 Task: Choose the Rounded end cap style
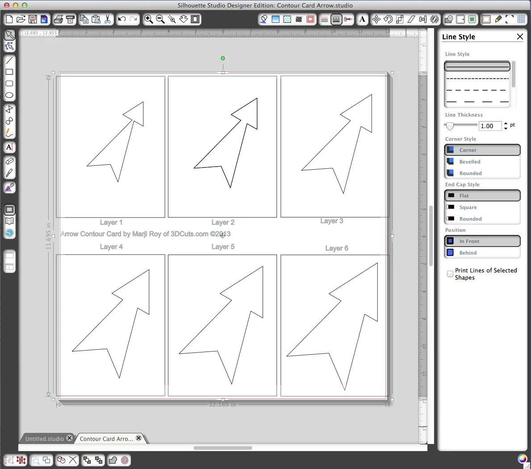click(482, 219)
